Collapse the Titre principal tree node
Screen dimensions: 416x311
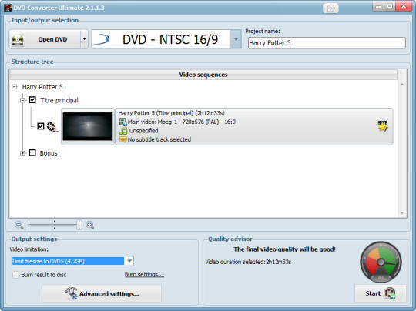[x=23, y=100]
